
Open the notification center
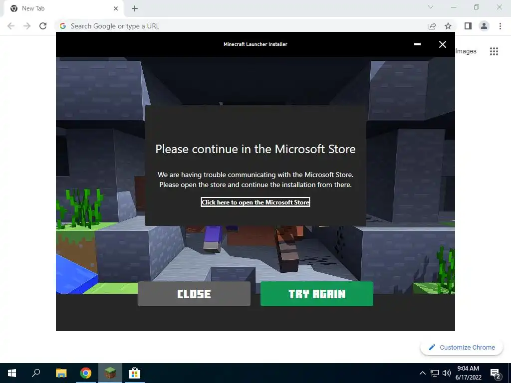point(496,373)
